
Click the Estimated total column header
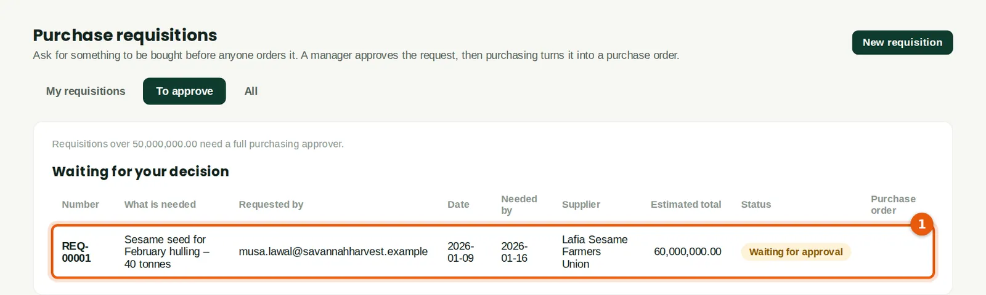pos(686,205)
